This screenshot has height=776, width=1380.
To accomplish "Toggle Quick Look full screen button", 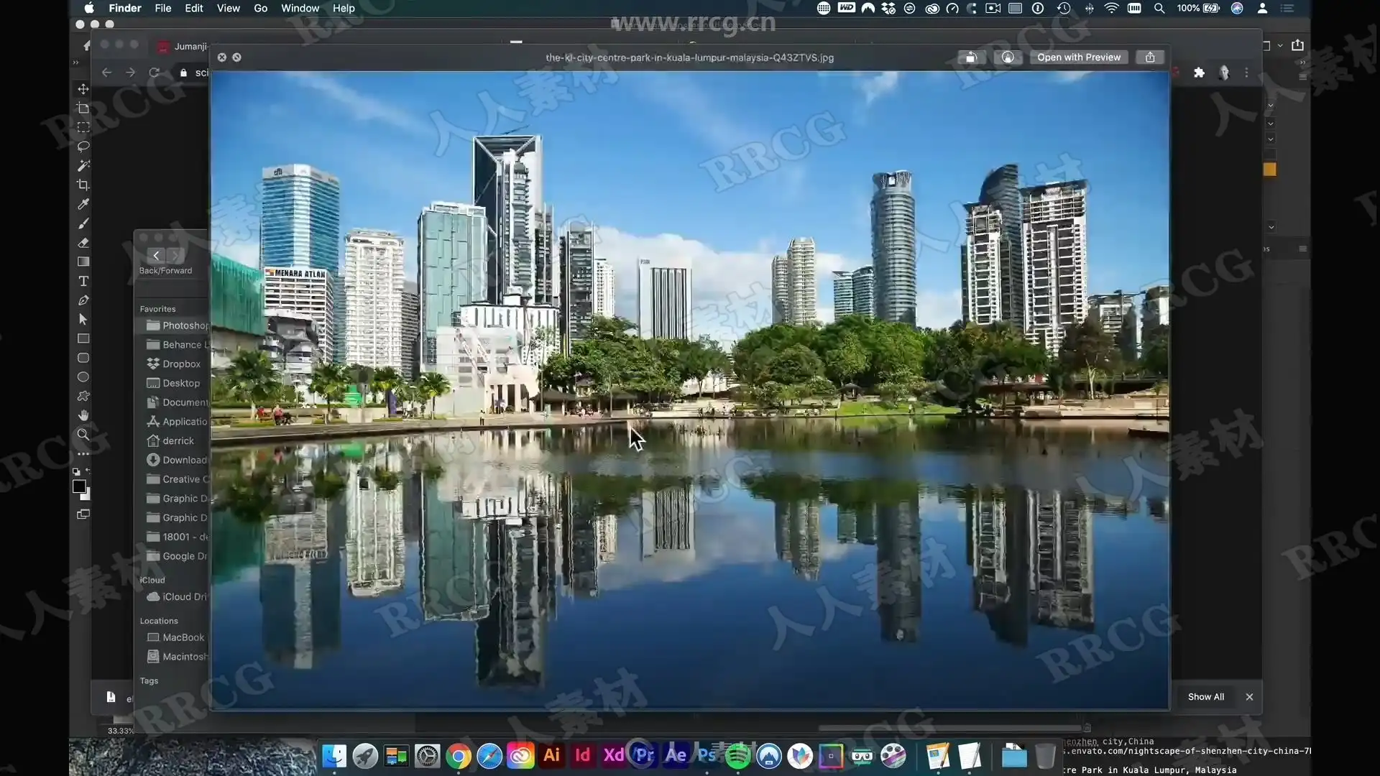I will pyautogui.click(x=237, y=57).
